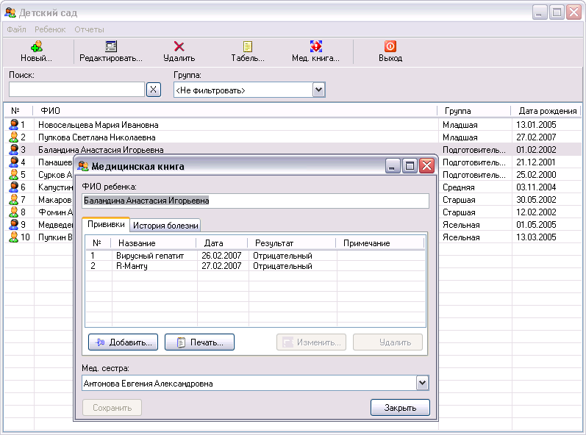Image resolution: width=586 pixels, height=435 pixels.
Task: Click the Примечание column header
Action: [379, 243]
